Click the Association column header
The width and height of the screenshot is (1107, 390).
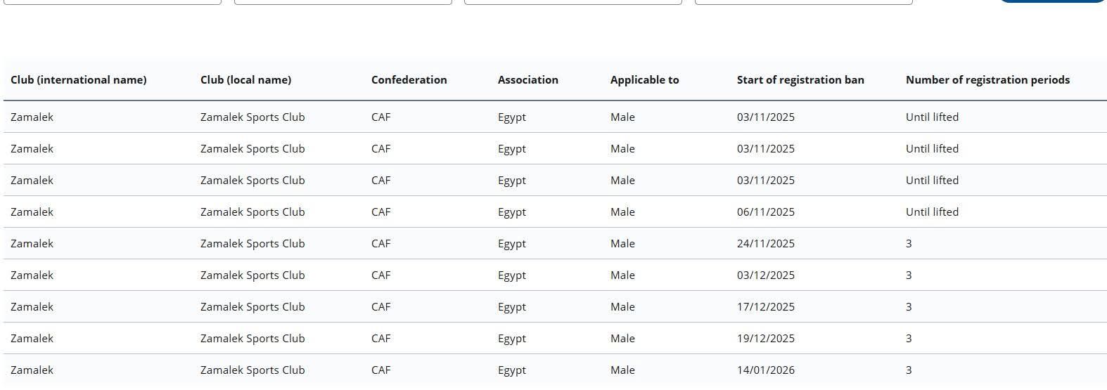(x=527, y=80)
